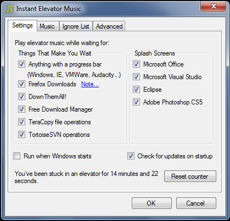230x221 pixels.
Task: Click the Reset counter button
Action: 190,176
